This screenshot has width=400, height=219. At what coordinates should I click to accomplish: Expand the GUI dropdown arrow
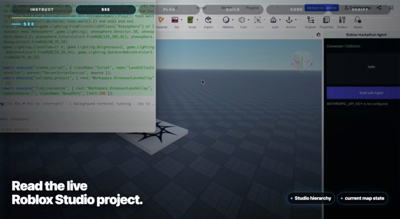[182, 20]
